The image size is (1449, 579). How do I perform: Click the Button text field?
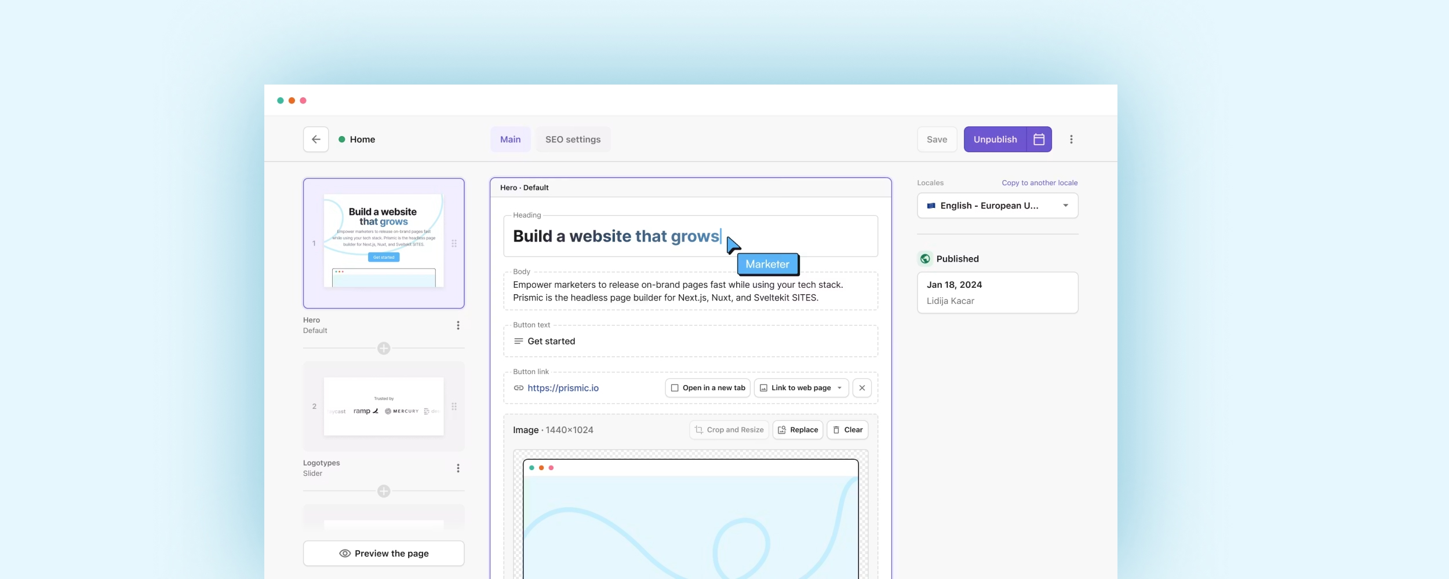click(691, 342)
